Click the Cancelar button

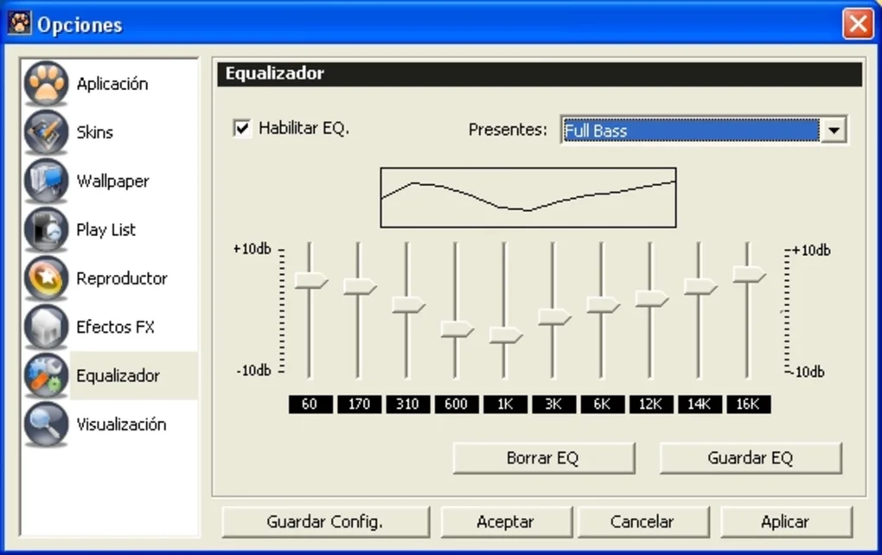pos(643,522)
